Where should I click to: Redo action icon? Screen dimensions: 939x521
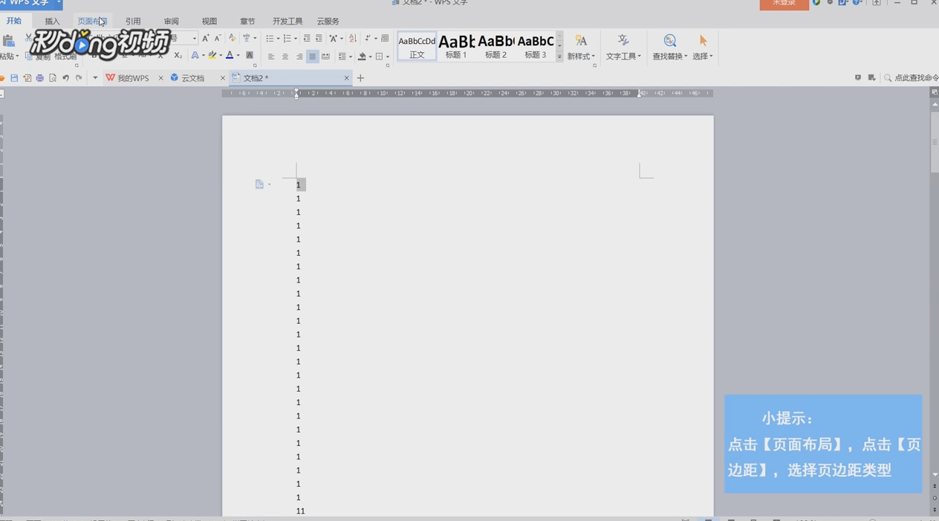pyautogui.click(x=79, y=78)
